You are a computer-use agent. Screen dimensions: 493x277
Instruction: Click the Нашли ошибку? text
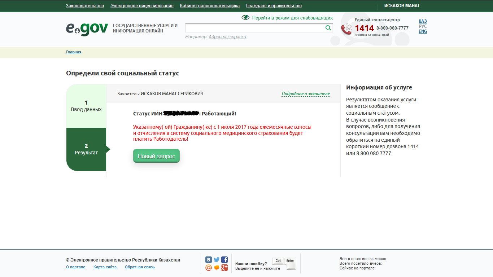(x=251, y=264)
